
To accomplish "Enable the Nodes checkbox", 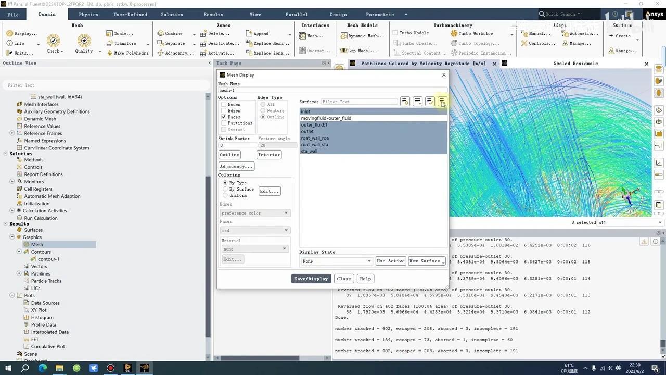I will coord(224,105).
